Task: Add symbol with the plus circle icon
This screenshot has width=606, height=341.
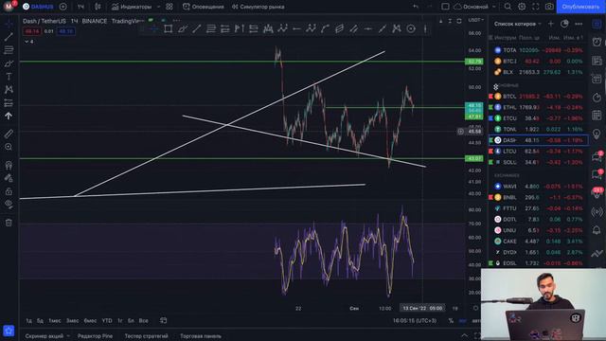Action: (x=63, y=7)
